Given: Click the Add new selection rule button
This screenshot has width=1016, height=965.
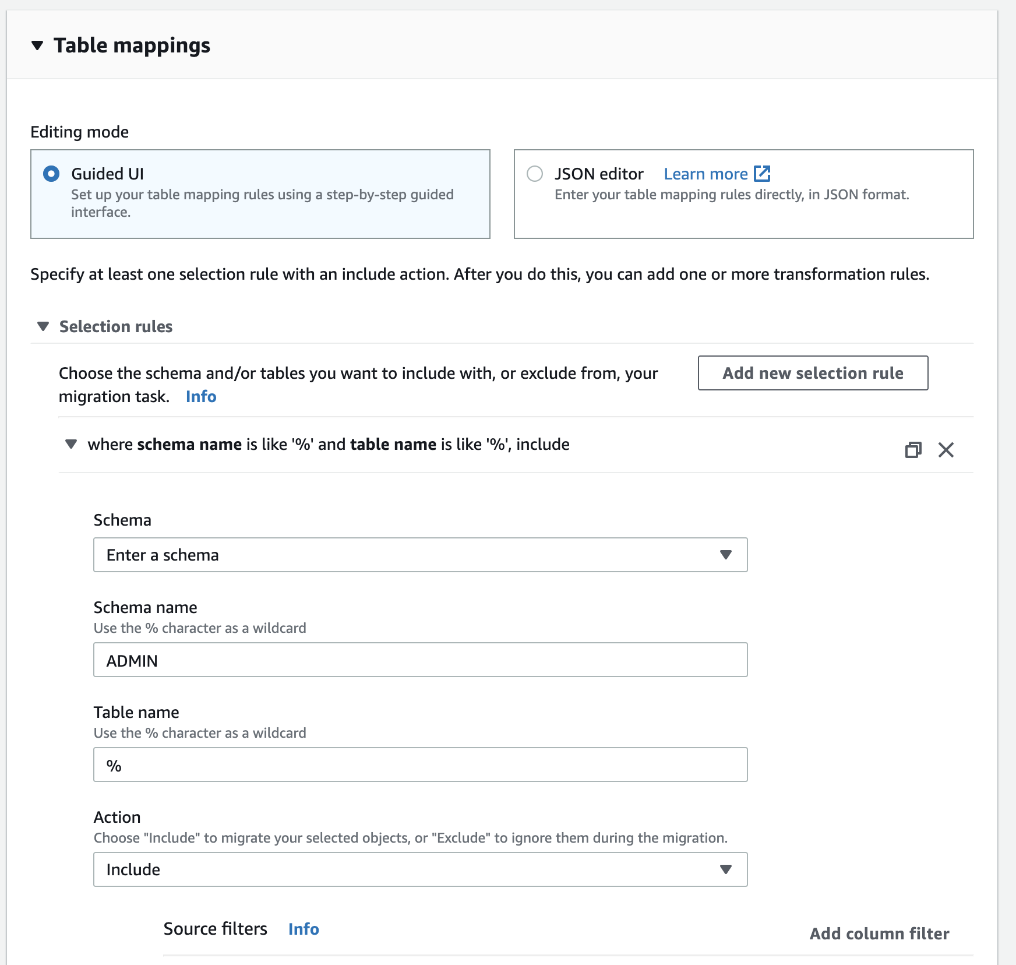Looking at the screenshot, I should tap(812, 373).
